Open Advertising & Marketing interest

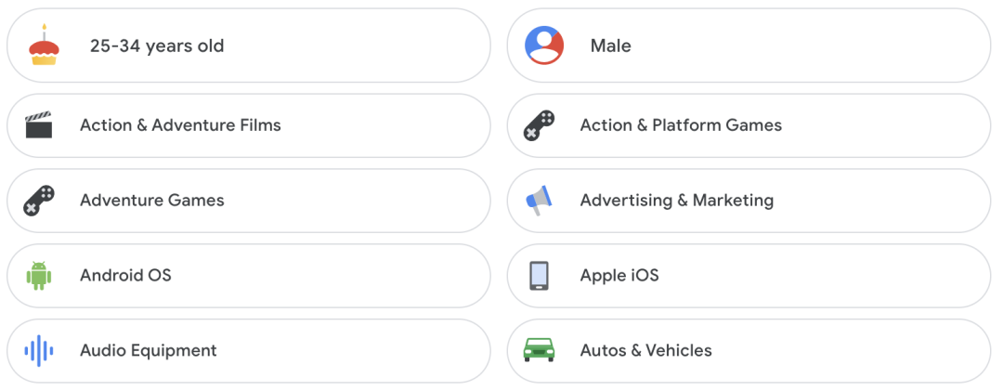[x=749, y=201]
